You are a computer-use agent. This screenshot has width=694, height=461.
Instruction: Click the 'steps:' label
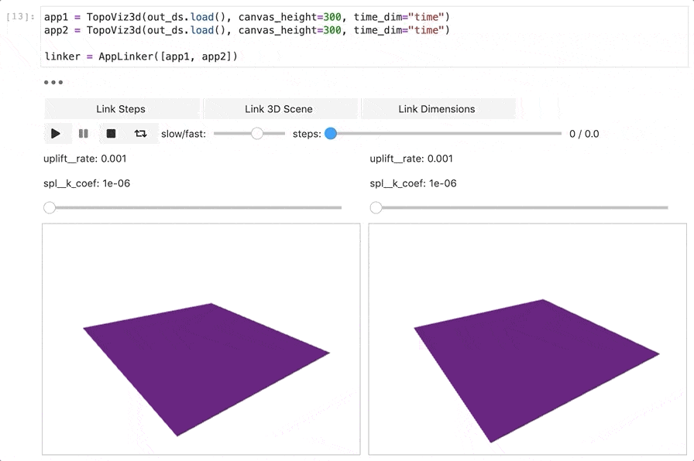(307, 134)
